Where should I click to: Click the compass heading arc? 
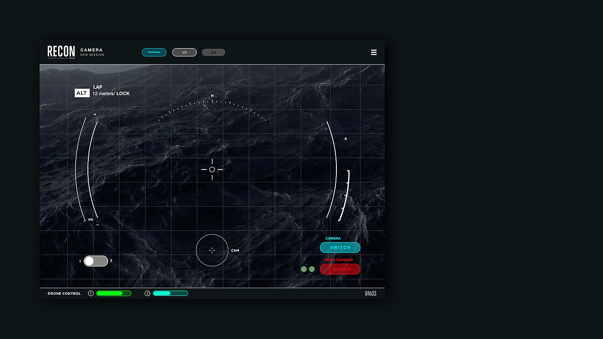tap(212, 110)
